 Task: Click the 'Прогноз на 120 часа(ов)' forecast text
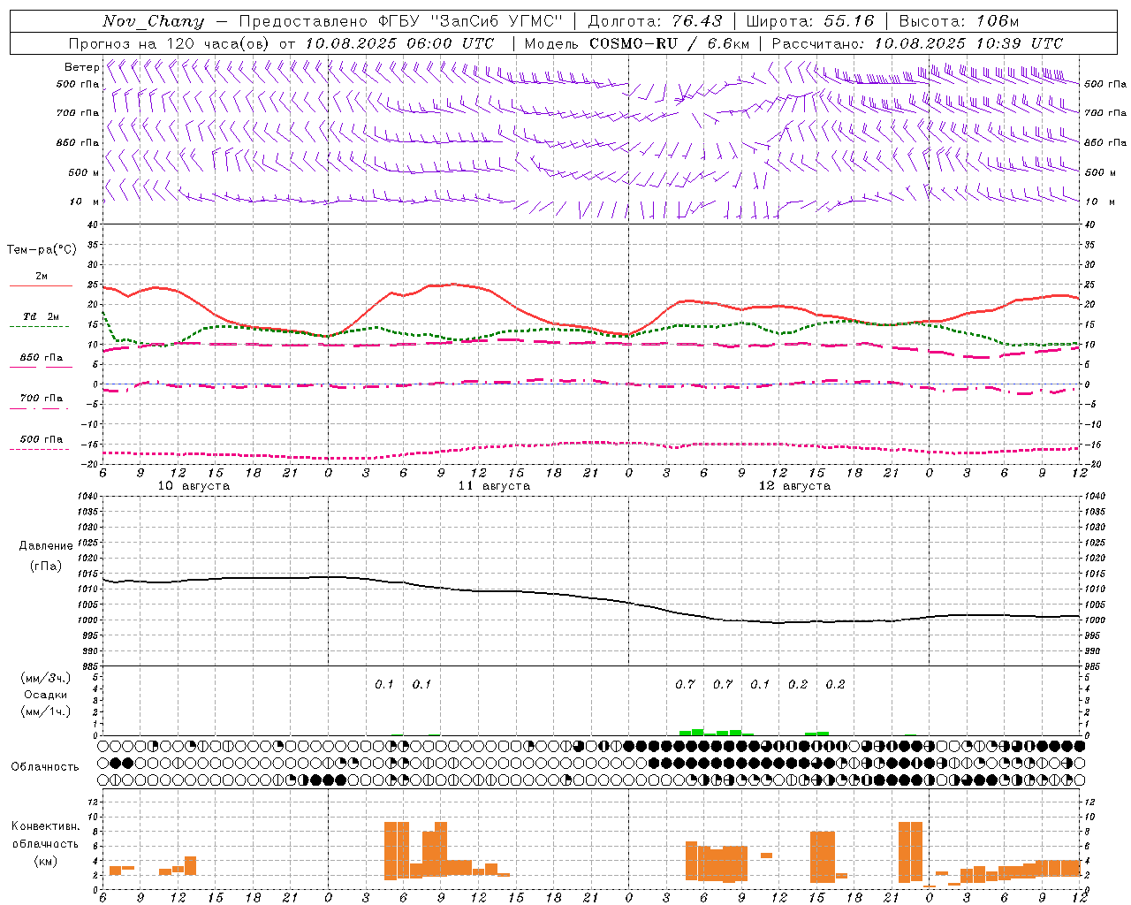(x=170, y=43)
